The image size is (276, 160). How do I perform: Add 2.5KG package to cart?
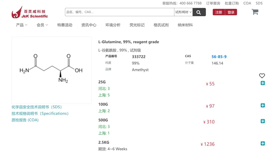263,143
